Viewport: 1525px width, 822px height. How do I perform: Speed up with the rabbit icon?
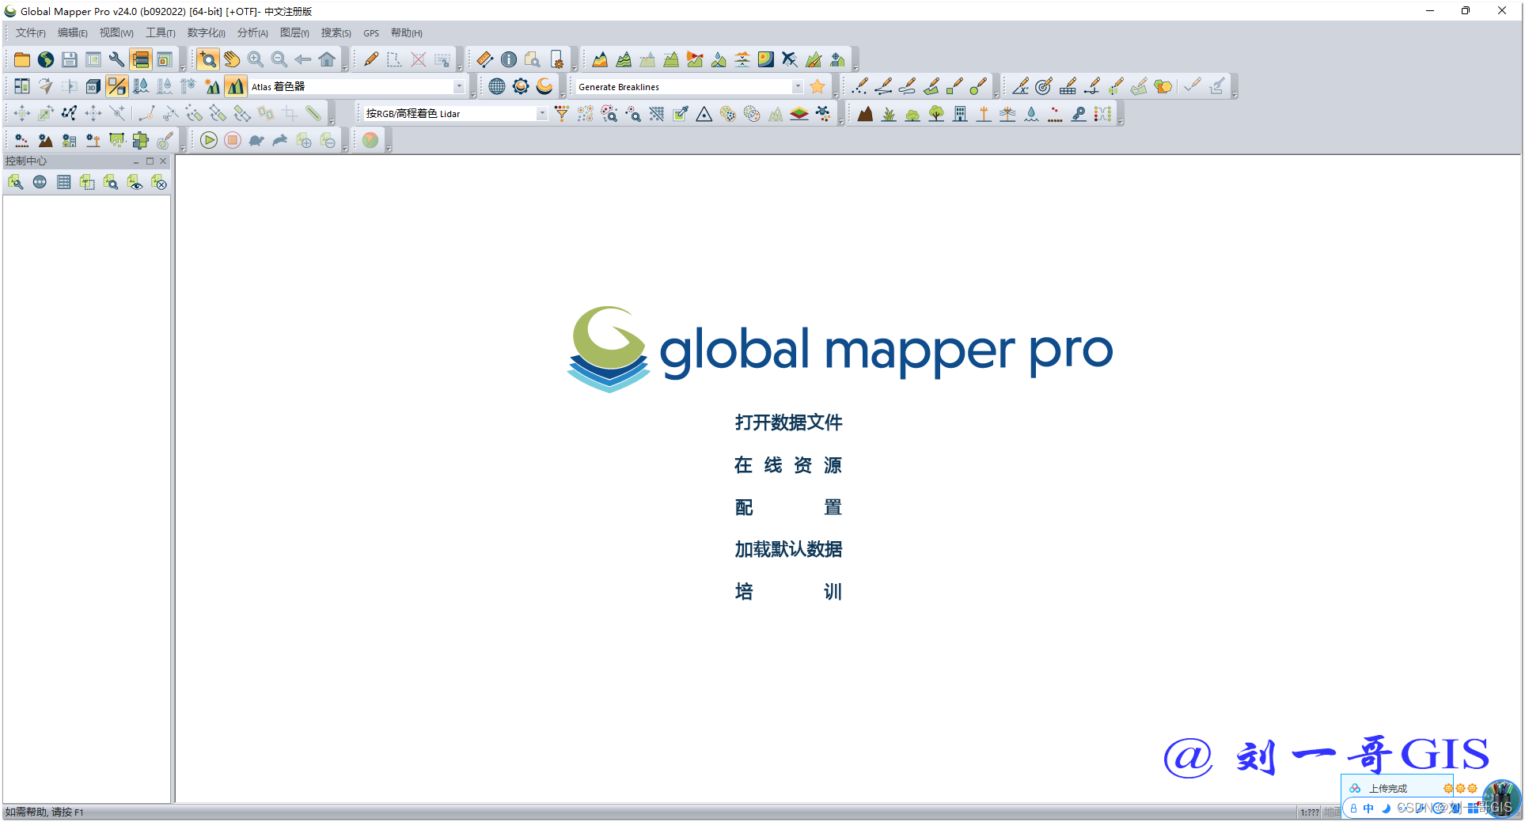coord(280,141)
